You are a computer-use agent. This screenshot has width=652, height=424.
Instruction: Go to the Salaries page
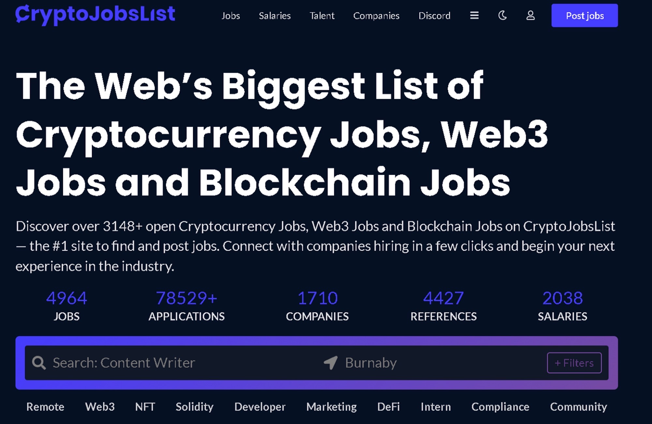(274, 16)
